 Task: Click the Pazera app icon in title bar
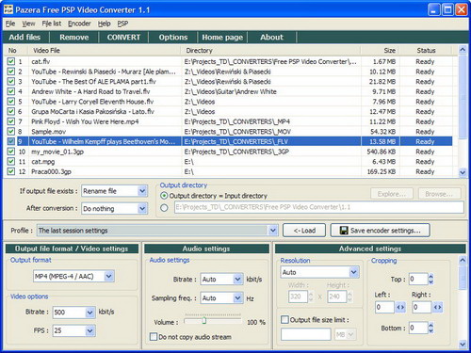click(8, 9)
